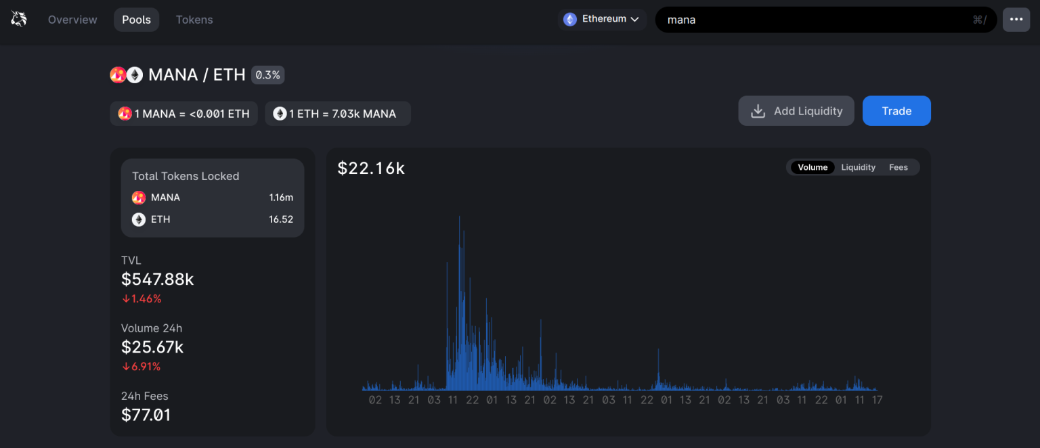Click the ETH token icon in the header
The width and height of the screenshot is (1040, 448).
click(x=133, y=74)
